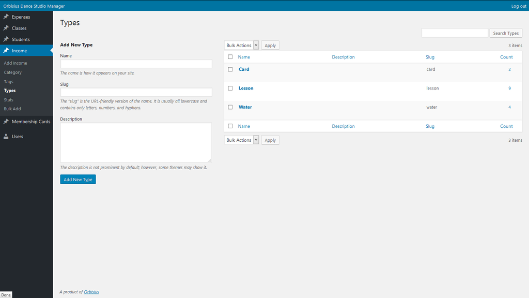Click the Search Types button
The image size is (529, 298).
(506, 33)
